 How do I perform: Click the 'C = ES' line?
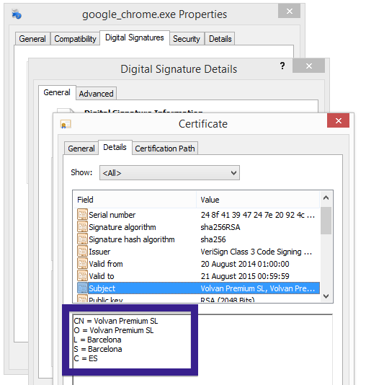[86, 358]
